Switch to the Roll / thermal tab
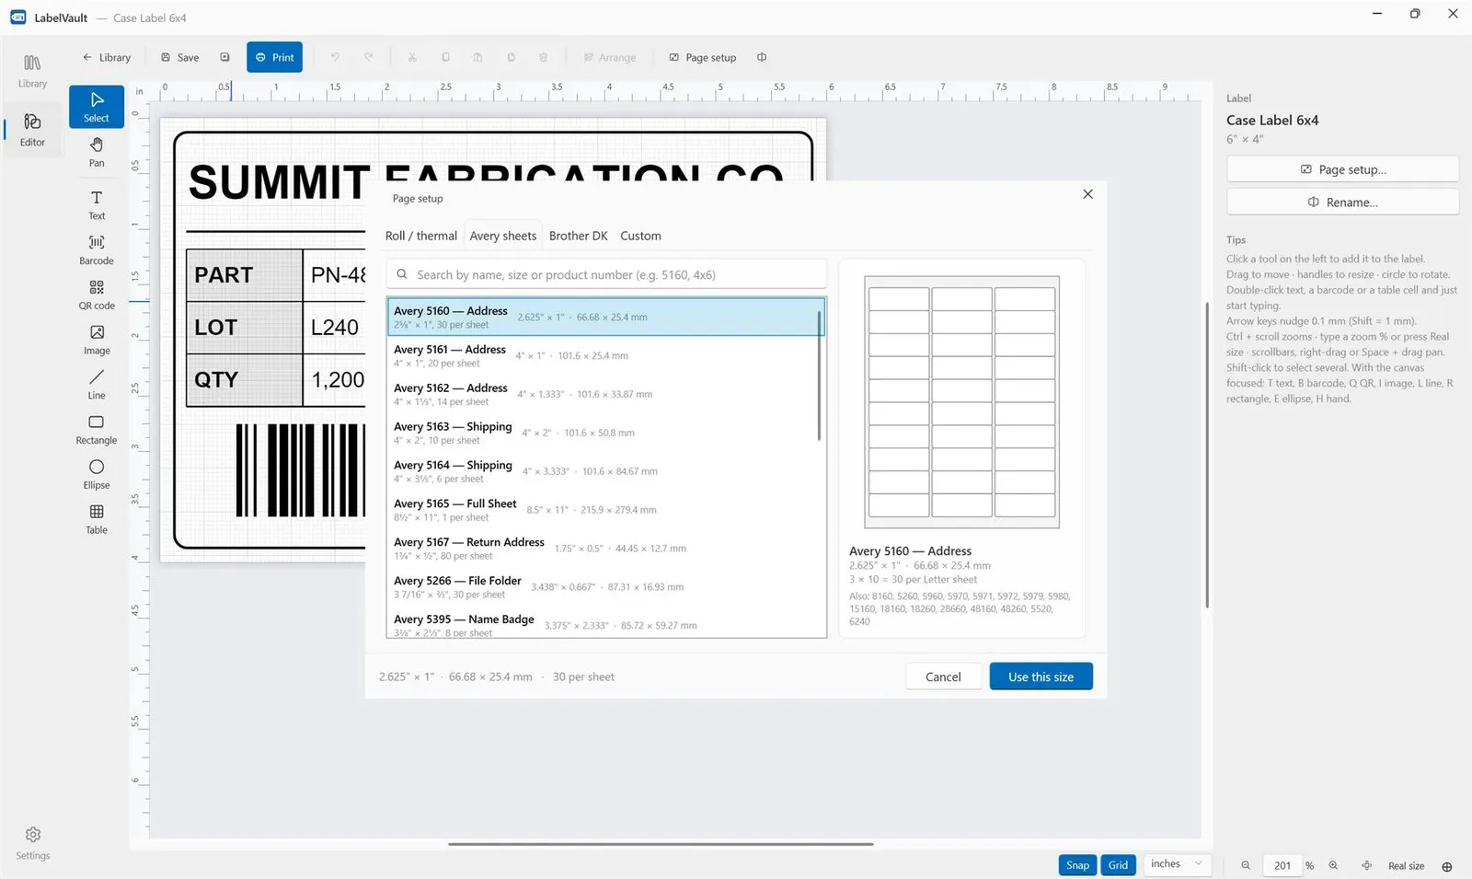 (421, 236)
